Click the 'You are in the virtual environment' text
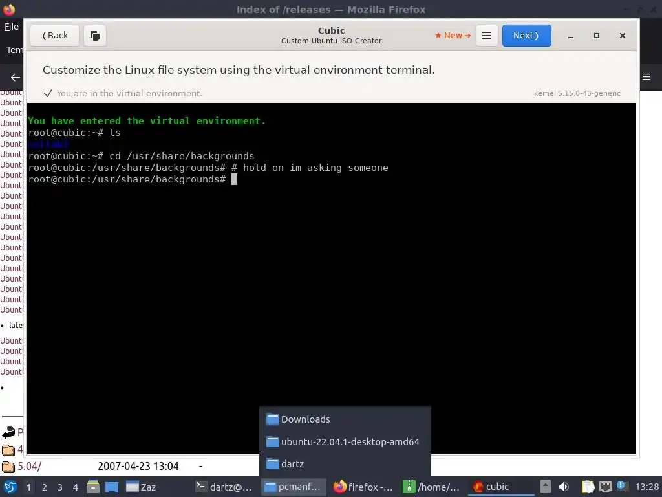This screenshot has width=662, height=497. [x=129, y=93]
